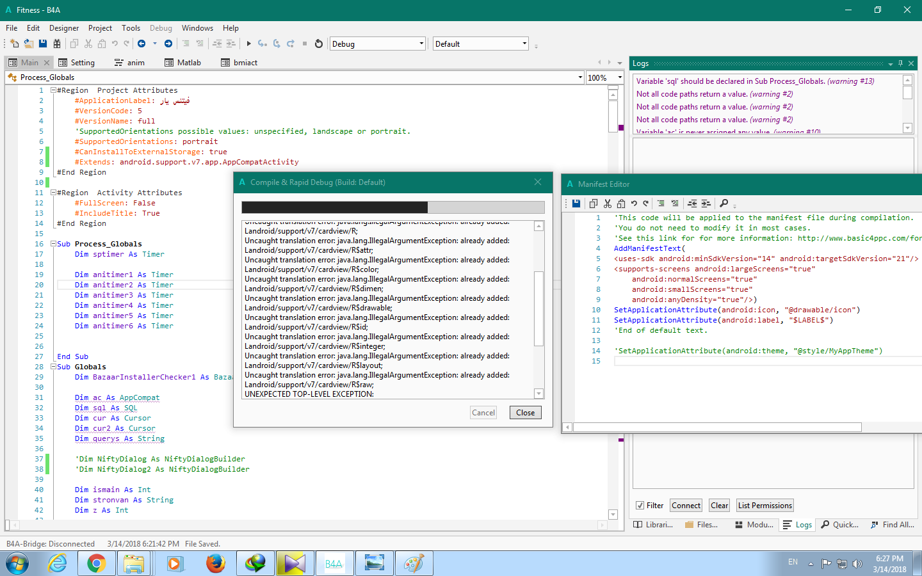
Task: Open Chrome from the Windows taskbar
Action: click(x=97, y=563)
